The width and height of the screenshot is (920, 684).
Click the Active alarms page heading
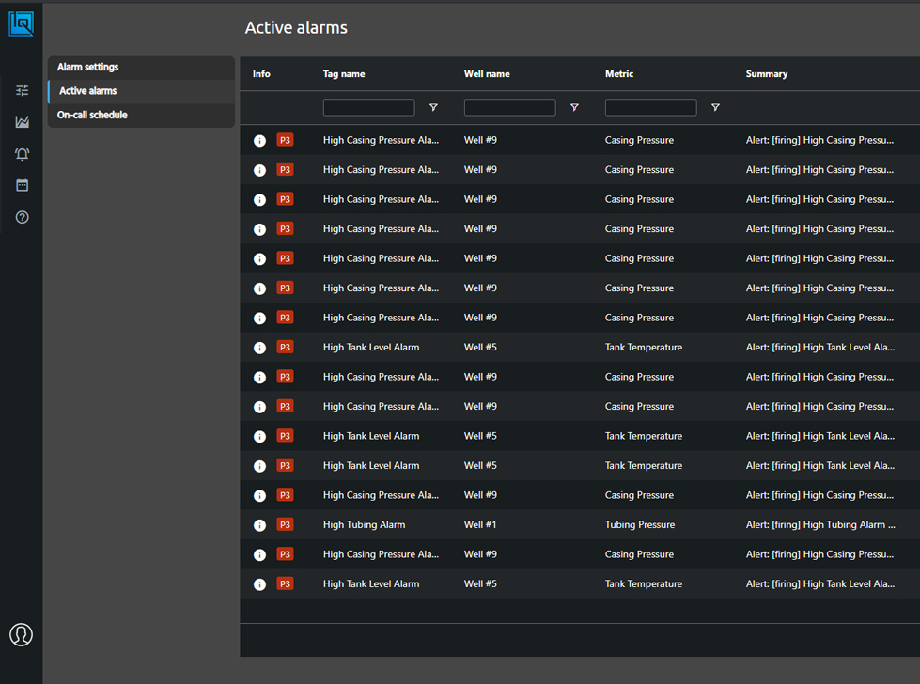296,27
